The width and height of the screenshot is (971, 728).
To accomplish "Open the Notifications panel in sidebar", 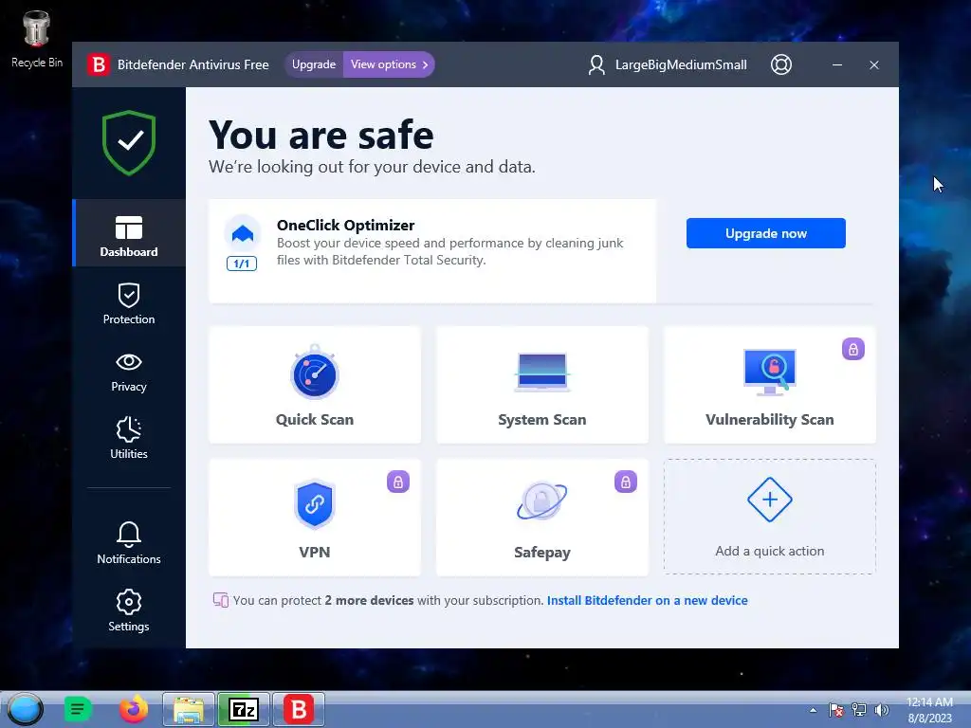I will (129, 543).
